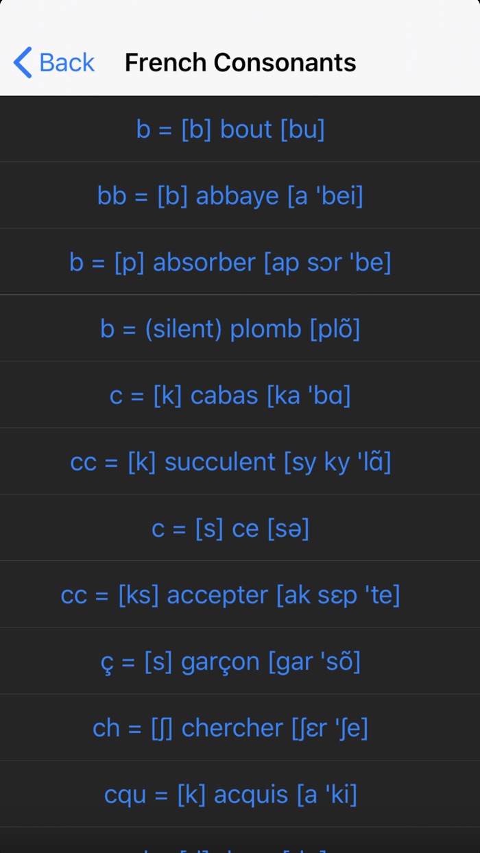Tap the accepter [ak sɛp 'te] entry
This screenshot has height=853, width=480.
click(x=240, y=594)
